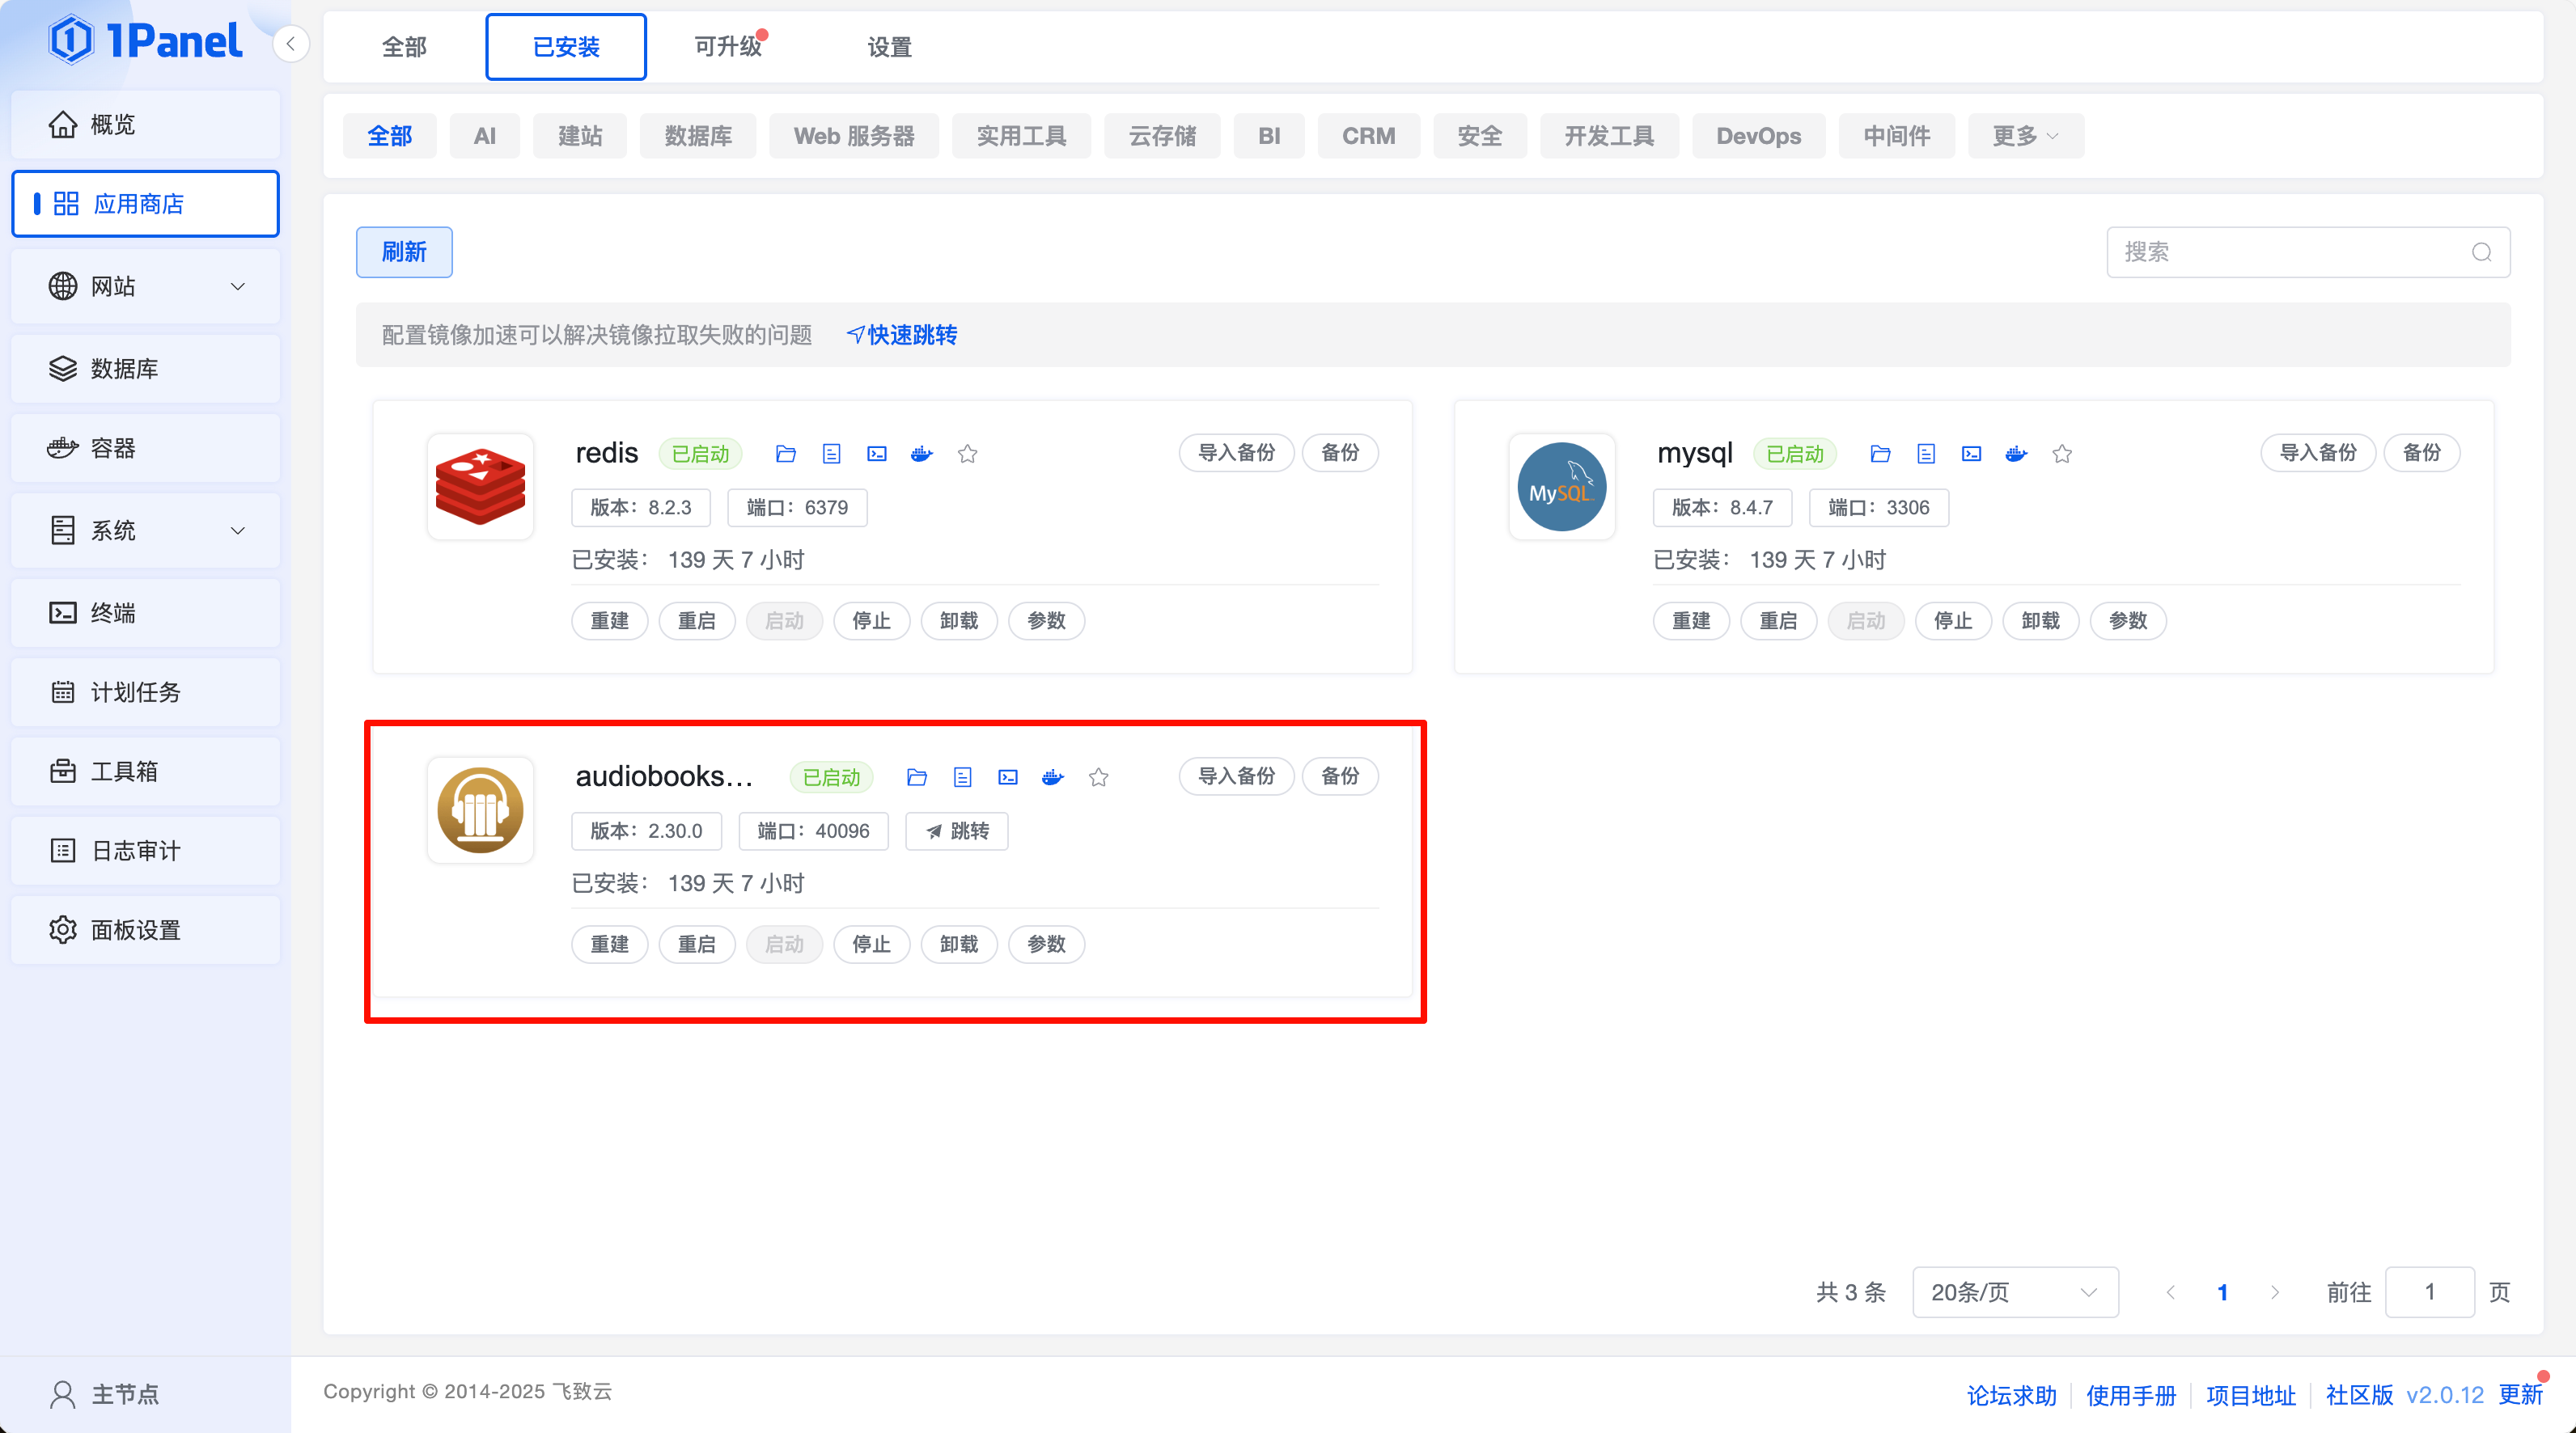Click the 刷新 button
Viewport: 2576px width, 1433px height.
coord(404,252)
